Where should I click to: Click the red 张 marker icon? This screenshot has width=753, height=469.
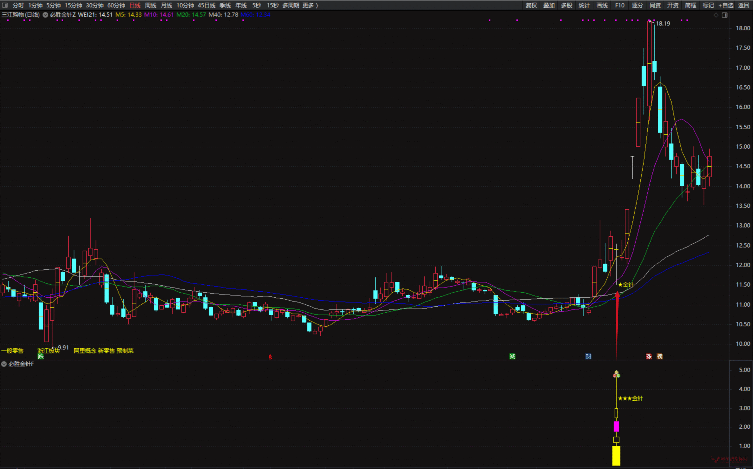point(649,357)
